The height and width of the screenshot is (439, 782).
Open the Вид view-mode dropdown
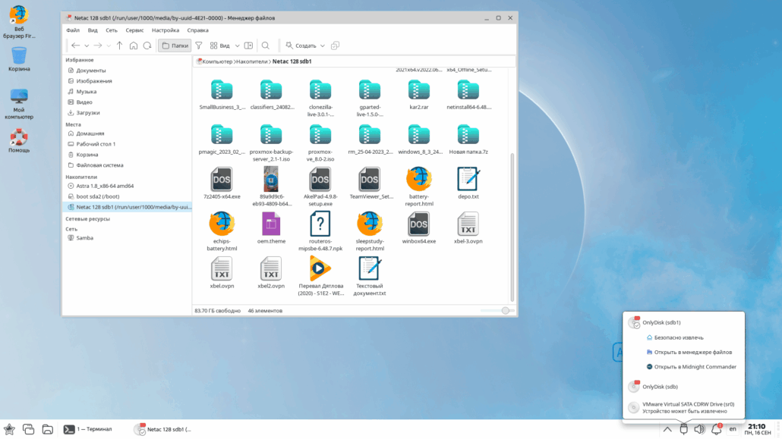[225, 45]
